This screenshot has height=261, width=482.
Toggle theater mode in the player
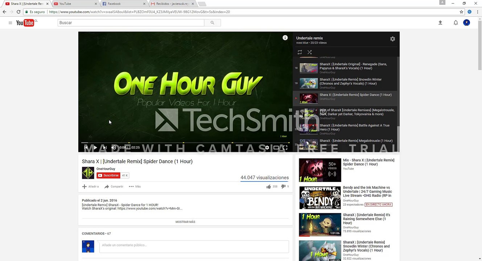(x=276, y=148)
